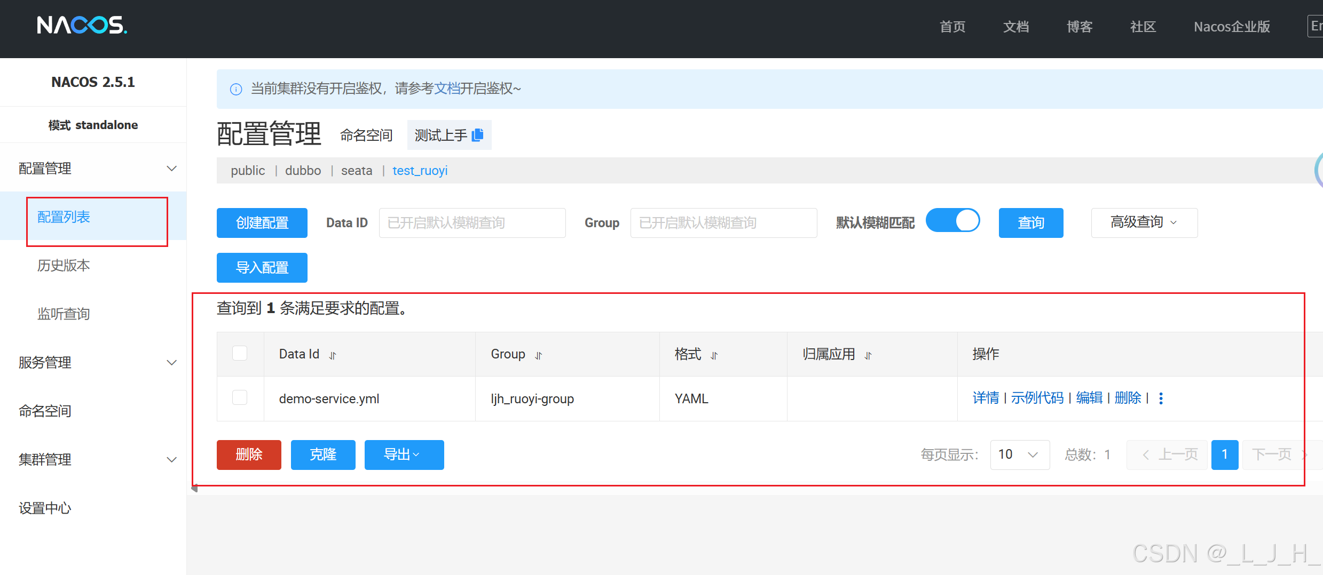Switch to the public namespace

click(248, 171)
